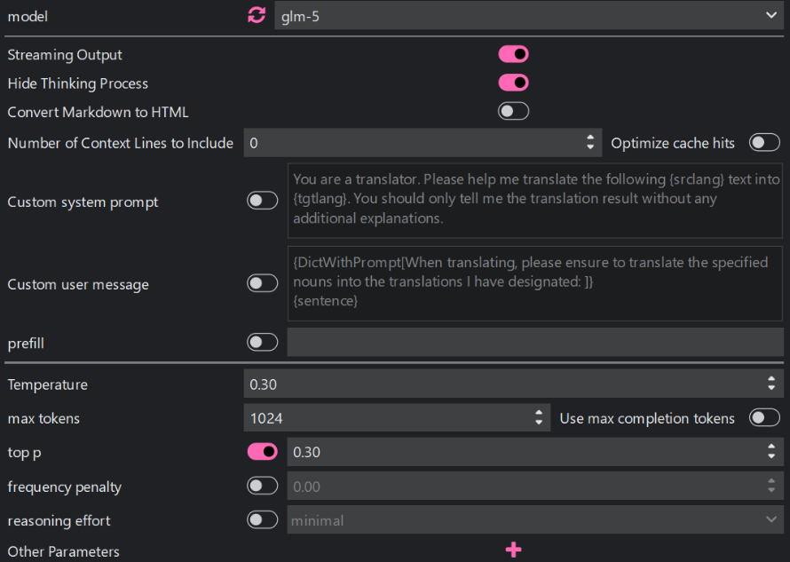The width and height of the screenshot is (790, 562).
Task: Decrease max tokens with the down arrow
Action: click(x=539, y=423)
